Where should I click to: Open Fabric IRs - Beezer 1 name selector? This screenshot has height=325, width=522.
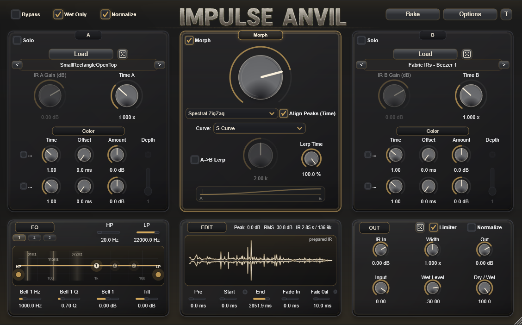coord(432,65)
